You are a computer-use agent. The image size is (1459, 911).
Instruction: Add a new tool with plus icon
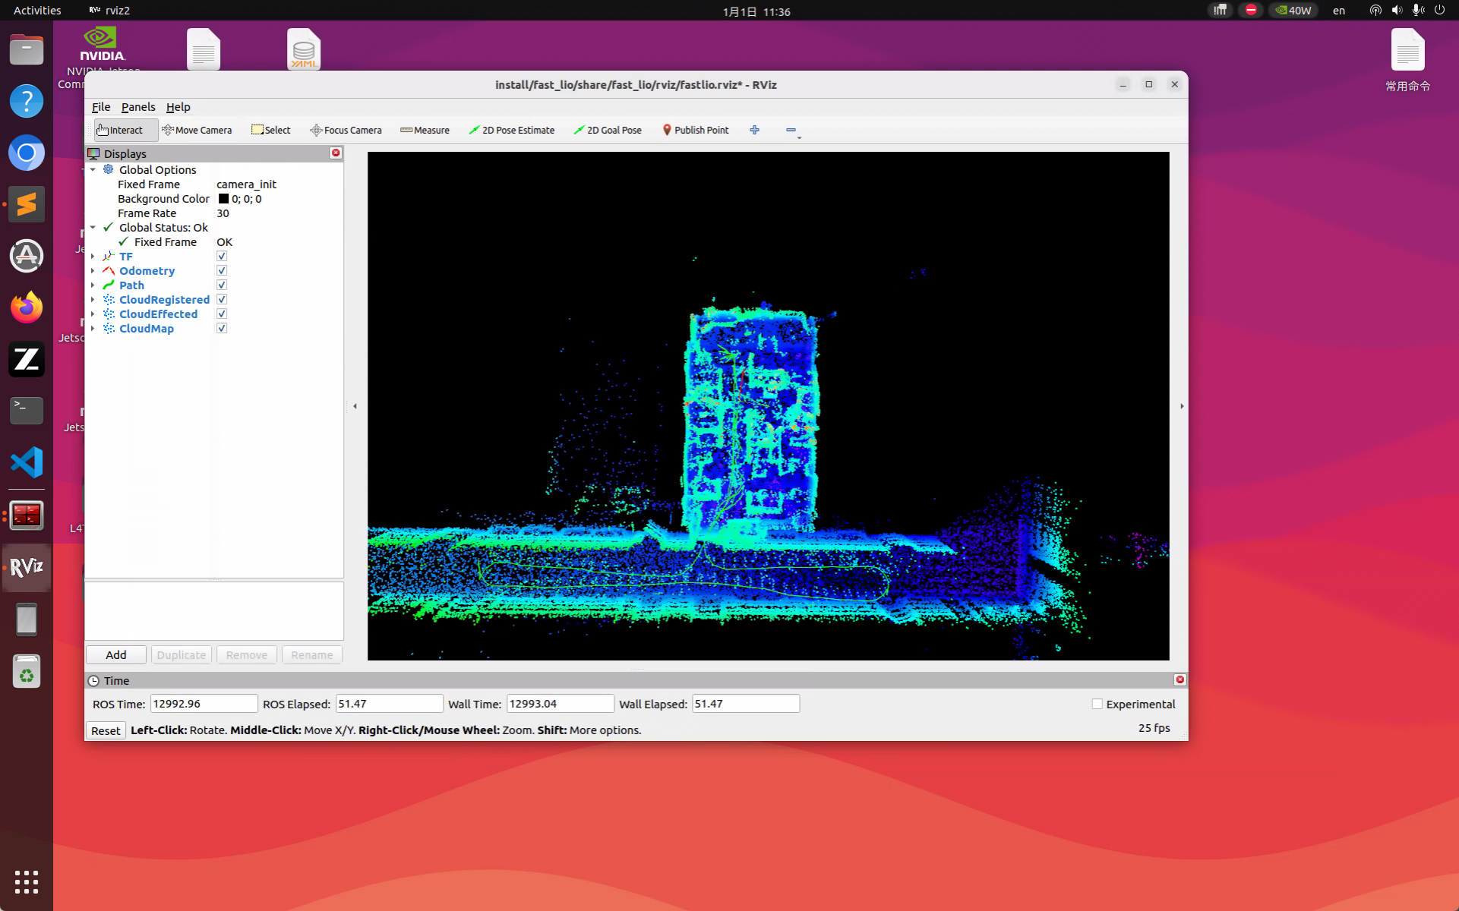tap(754, 130)
